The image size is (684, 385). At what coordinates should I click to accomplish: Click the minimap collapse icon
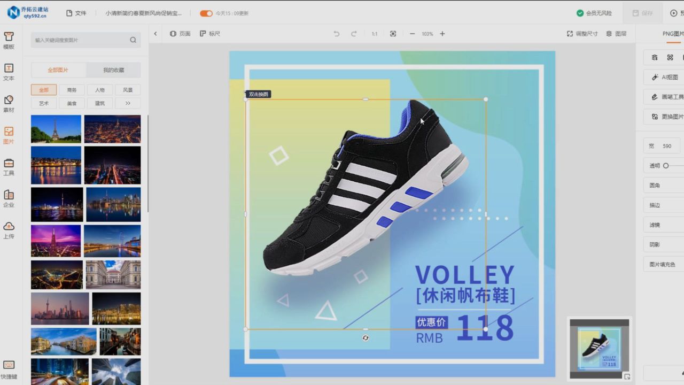point(627,376)
